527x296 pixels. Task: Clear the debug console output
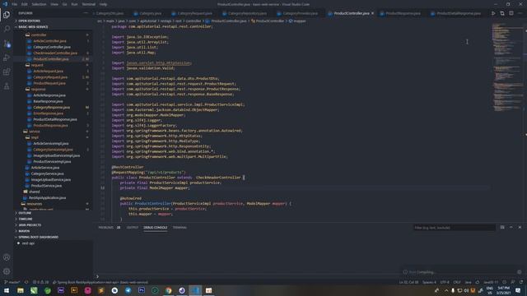tap(502, 227)
